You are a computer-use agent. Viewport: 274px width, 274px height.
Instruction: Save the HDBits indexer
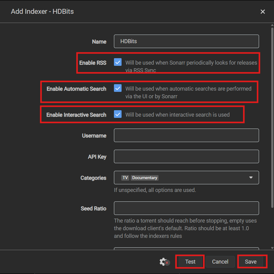[250, 261]
